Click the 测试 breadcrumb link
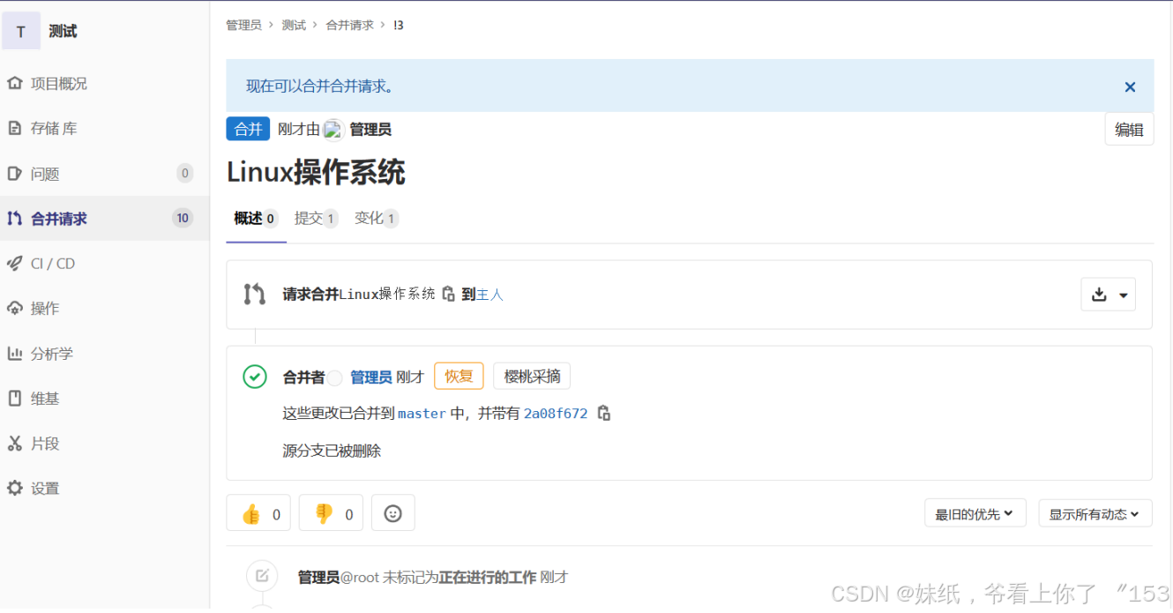The width and height of the screenshot is (1173, 613). [294, 25]
